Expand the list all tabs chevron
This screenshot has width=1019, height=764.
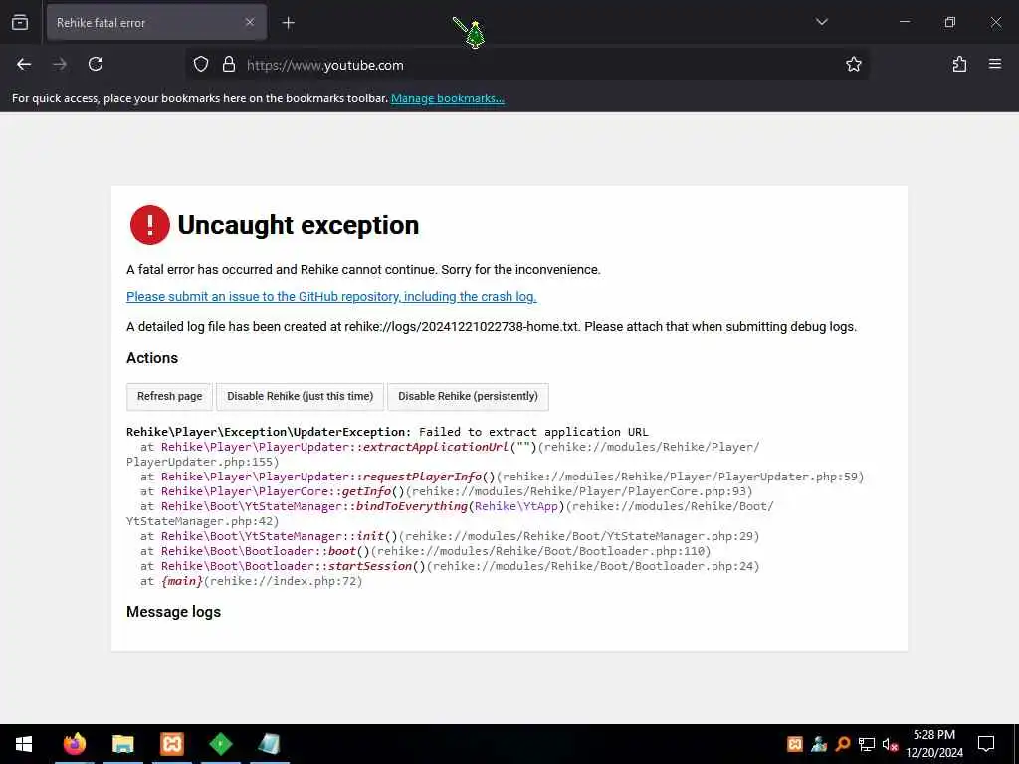pos(821,22)
